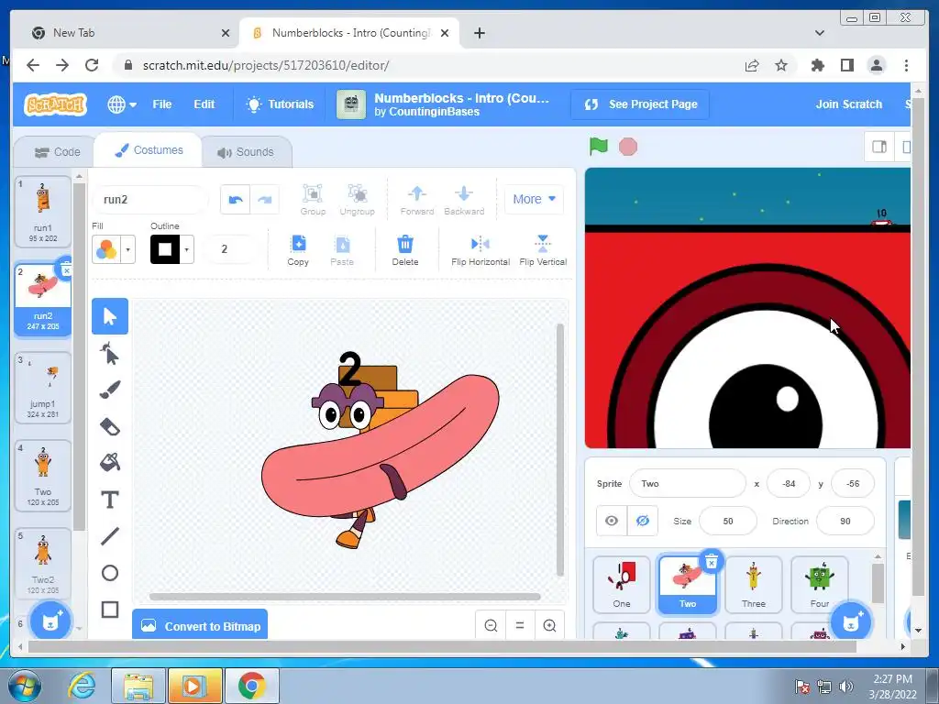Click the Paste icon
This screenshot has width=939, height=704.
(x=342, y=249)
